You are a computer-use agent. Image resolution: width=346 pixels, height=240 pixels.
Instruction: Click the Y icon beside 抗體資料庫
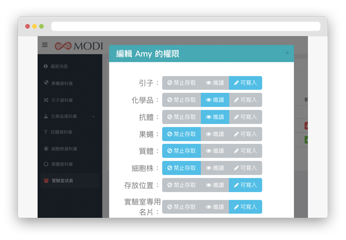pyautogui.click(x=46, y=132)
